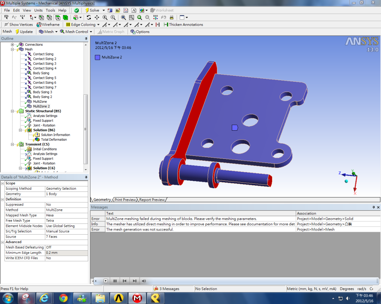Screen dimensions: 381x304
Task: Activate the Body selection filter icon
Action: coord(65,17)
